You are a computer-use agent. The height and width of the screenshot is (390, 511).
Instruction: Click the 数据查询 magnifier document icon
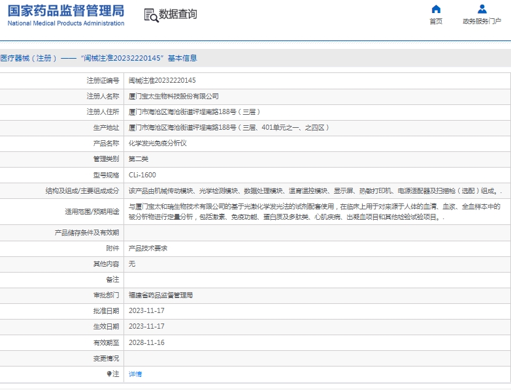point(151,15)
